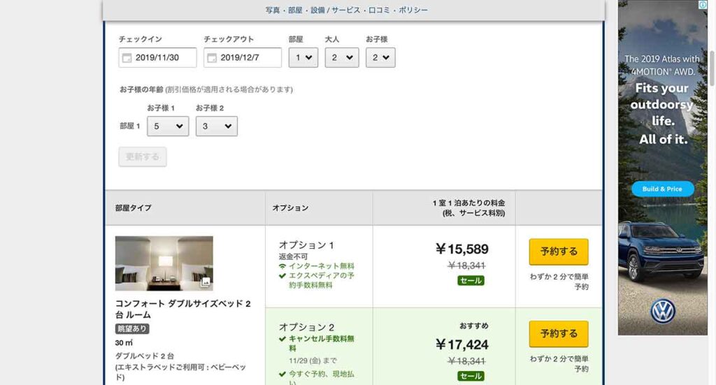
Task: Click the Volkswagen logo in ad
Action: pyautogui.click(x=662, y=310)
